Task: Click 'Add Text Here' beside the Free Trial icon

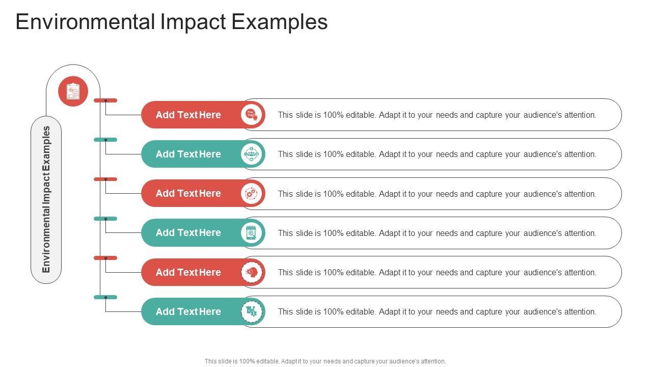Action: pos(188,115)
